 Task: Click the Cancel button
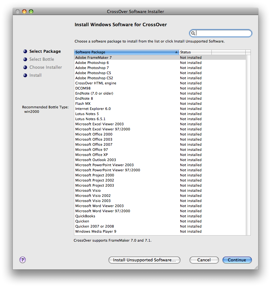click(204, 260)
